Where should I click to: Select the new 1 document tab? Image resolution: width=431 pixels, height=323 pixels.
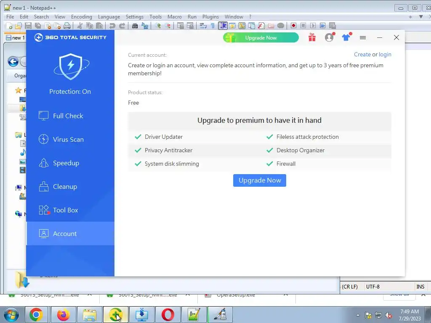click(x=16, y=37)
